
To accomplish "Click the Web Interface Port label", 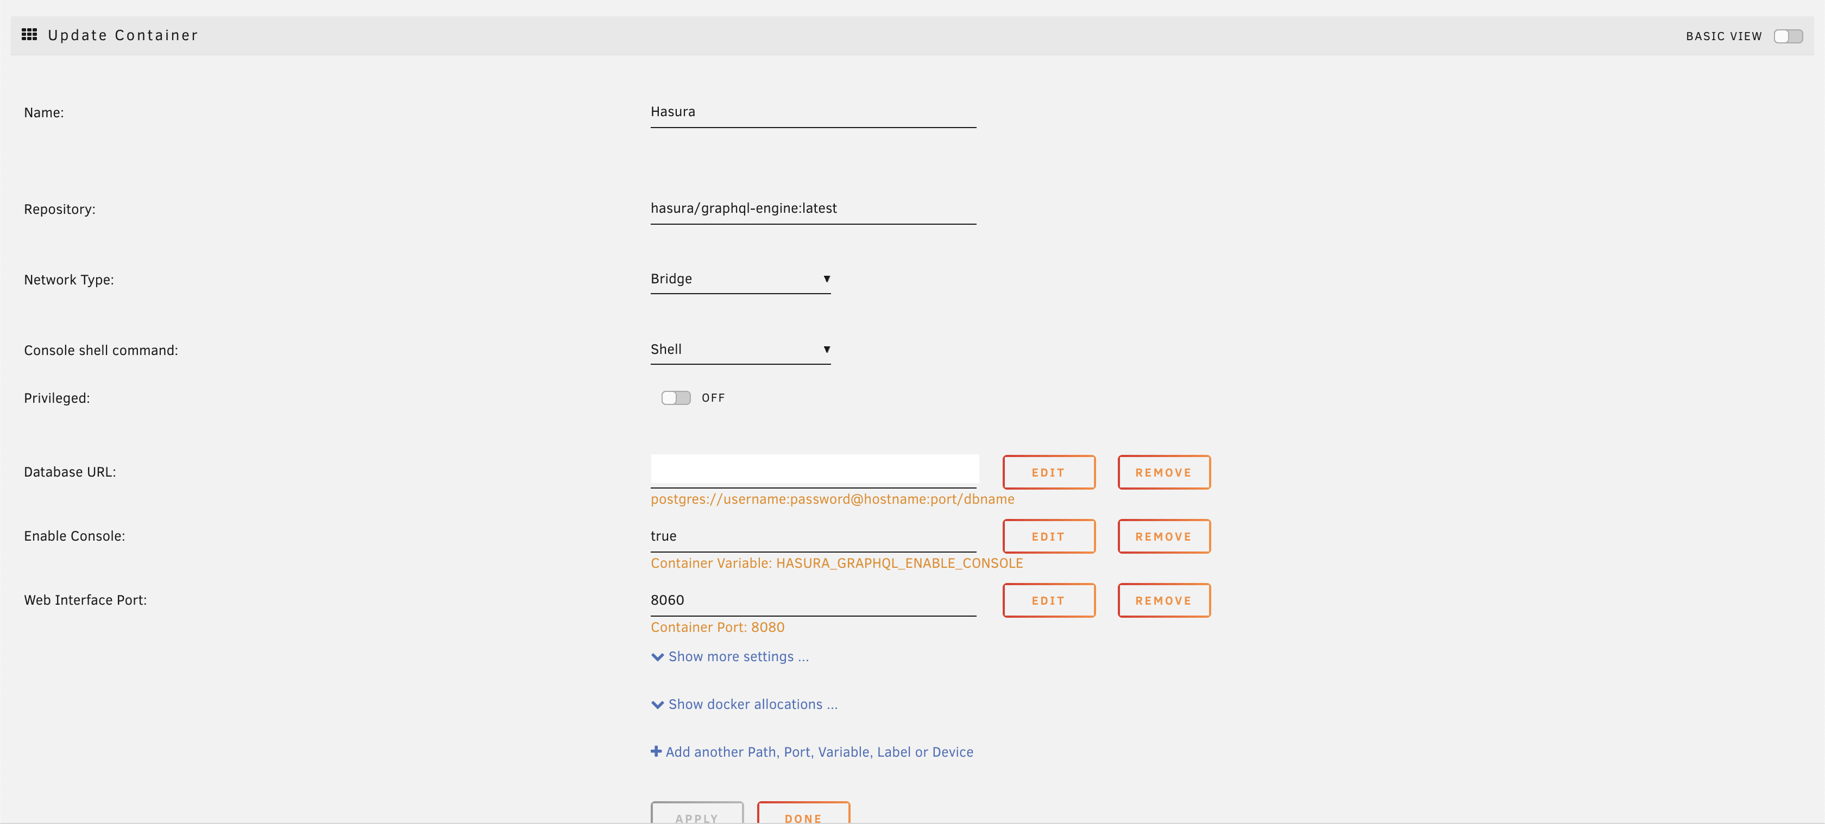I will [85, 600].
